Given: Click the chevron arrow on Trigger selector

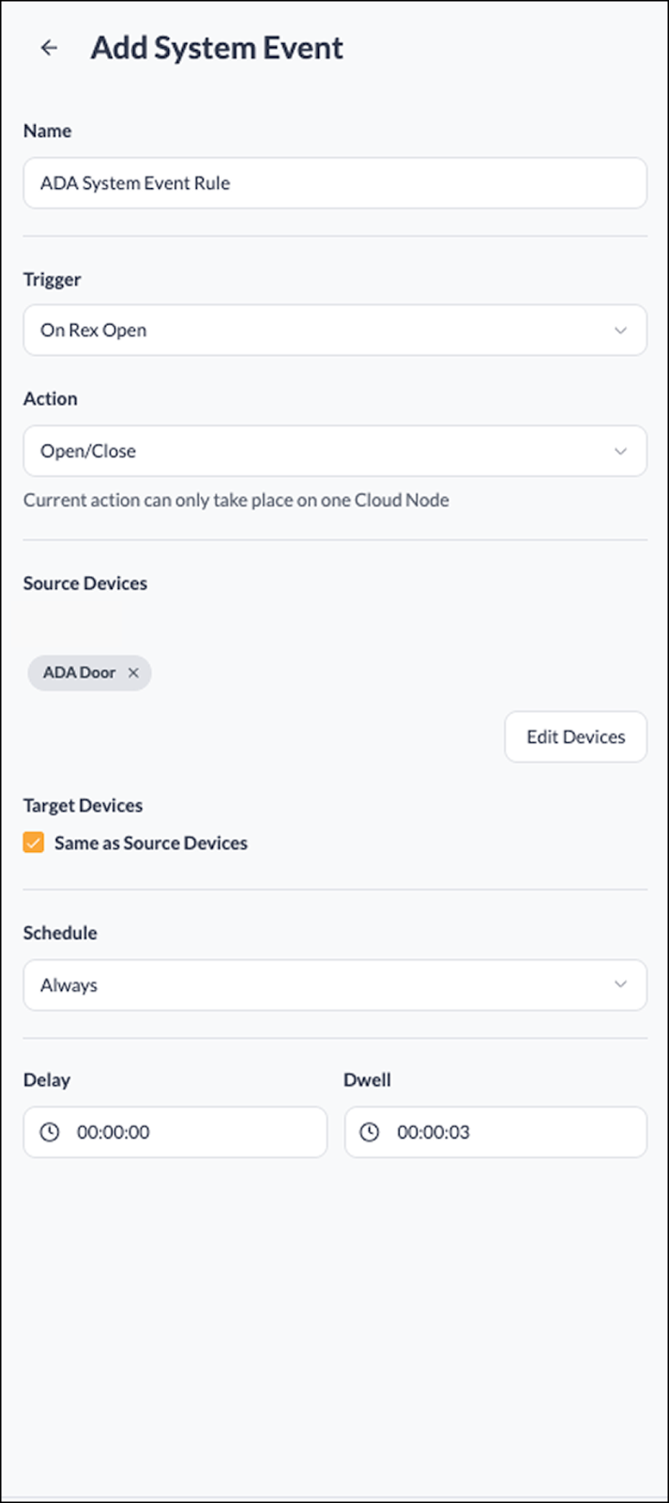Looking at the screenshot, I should [620, 331].
